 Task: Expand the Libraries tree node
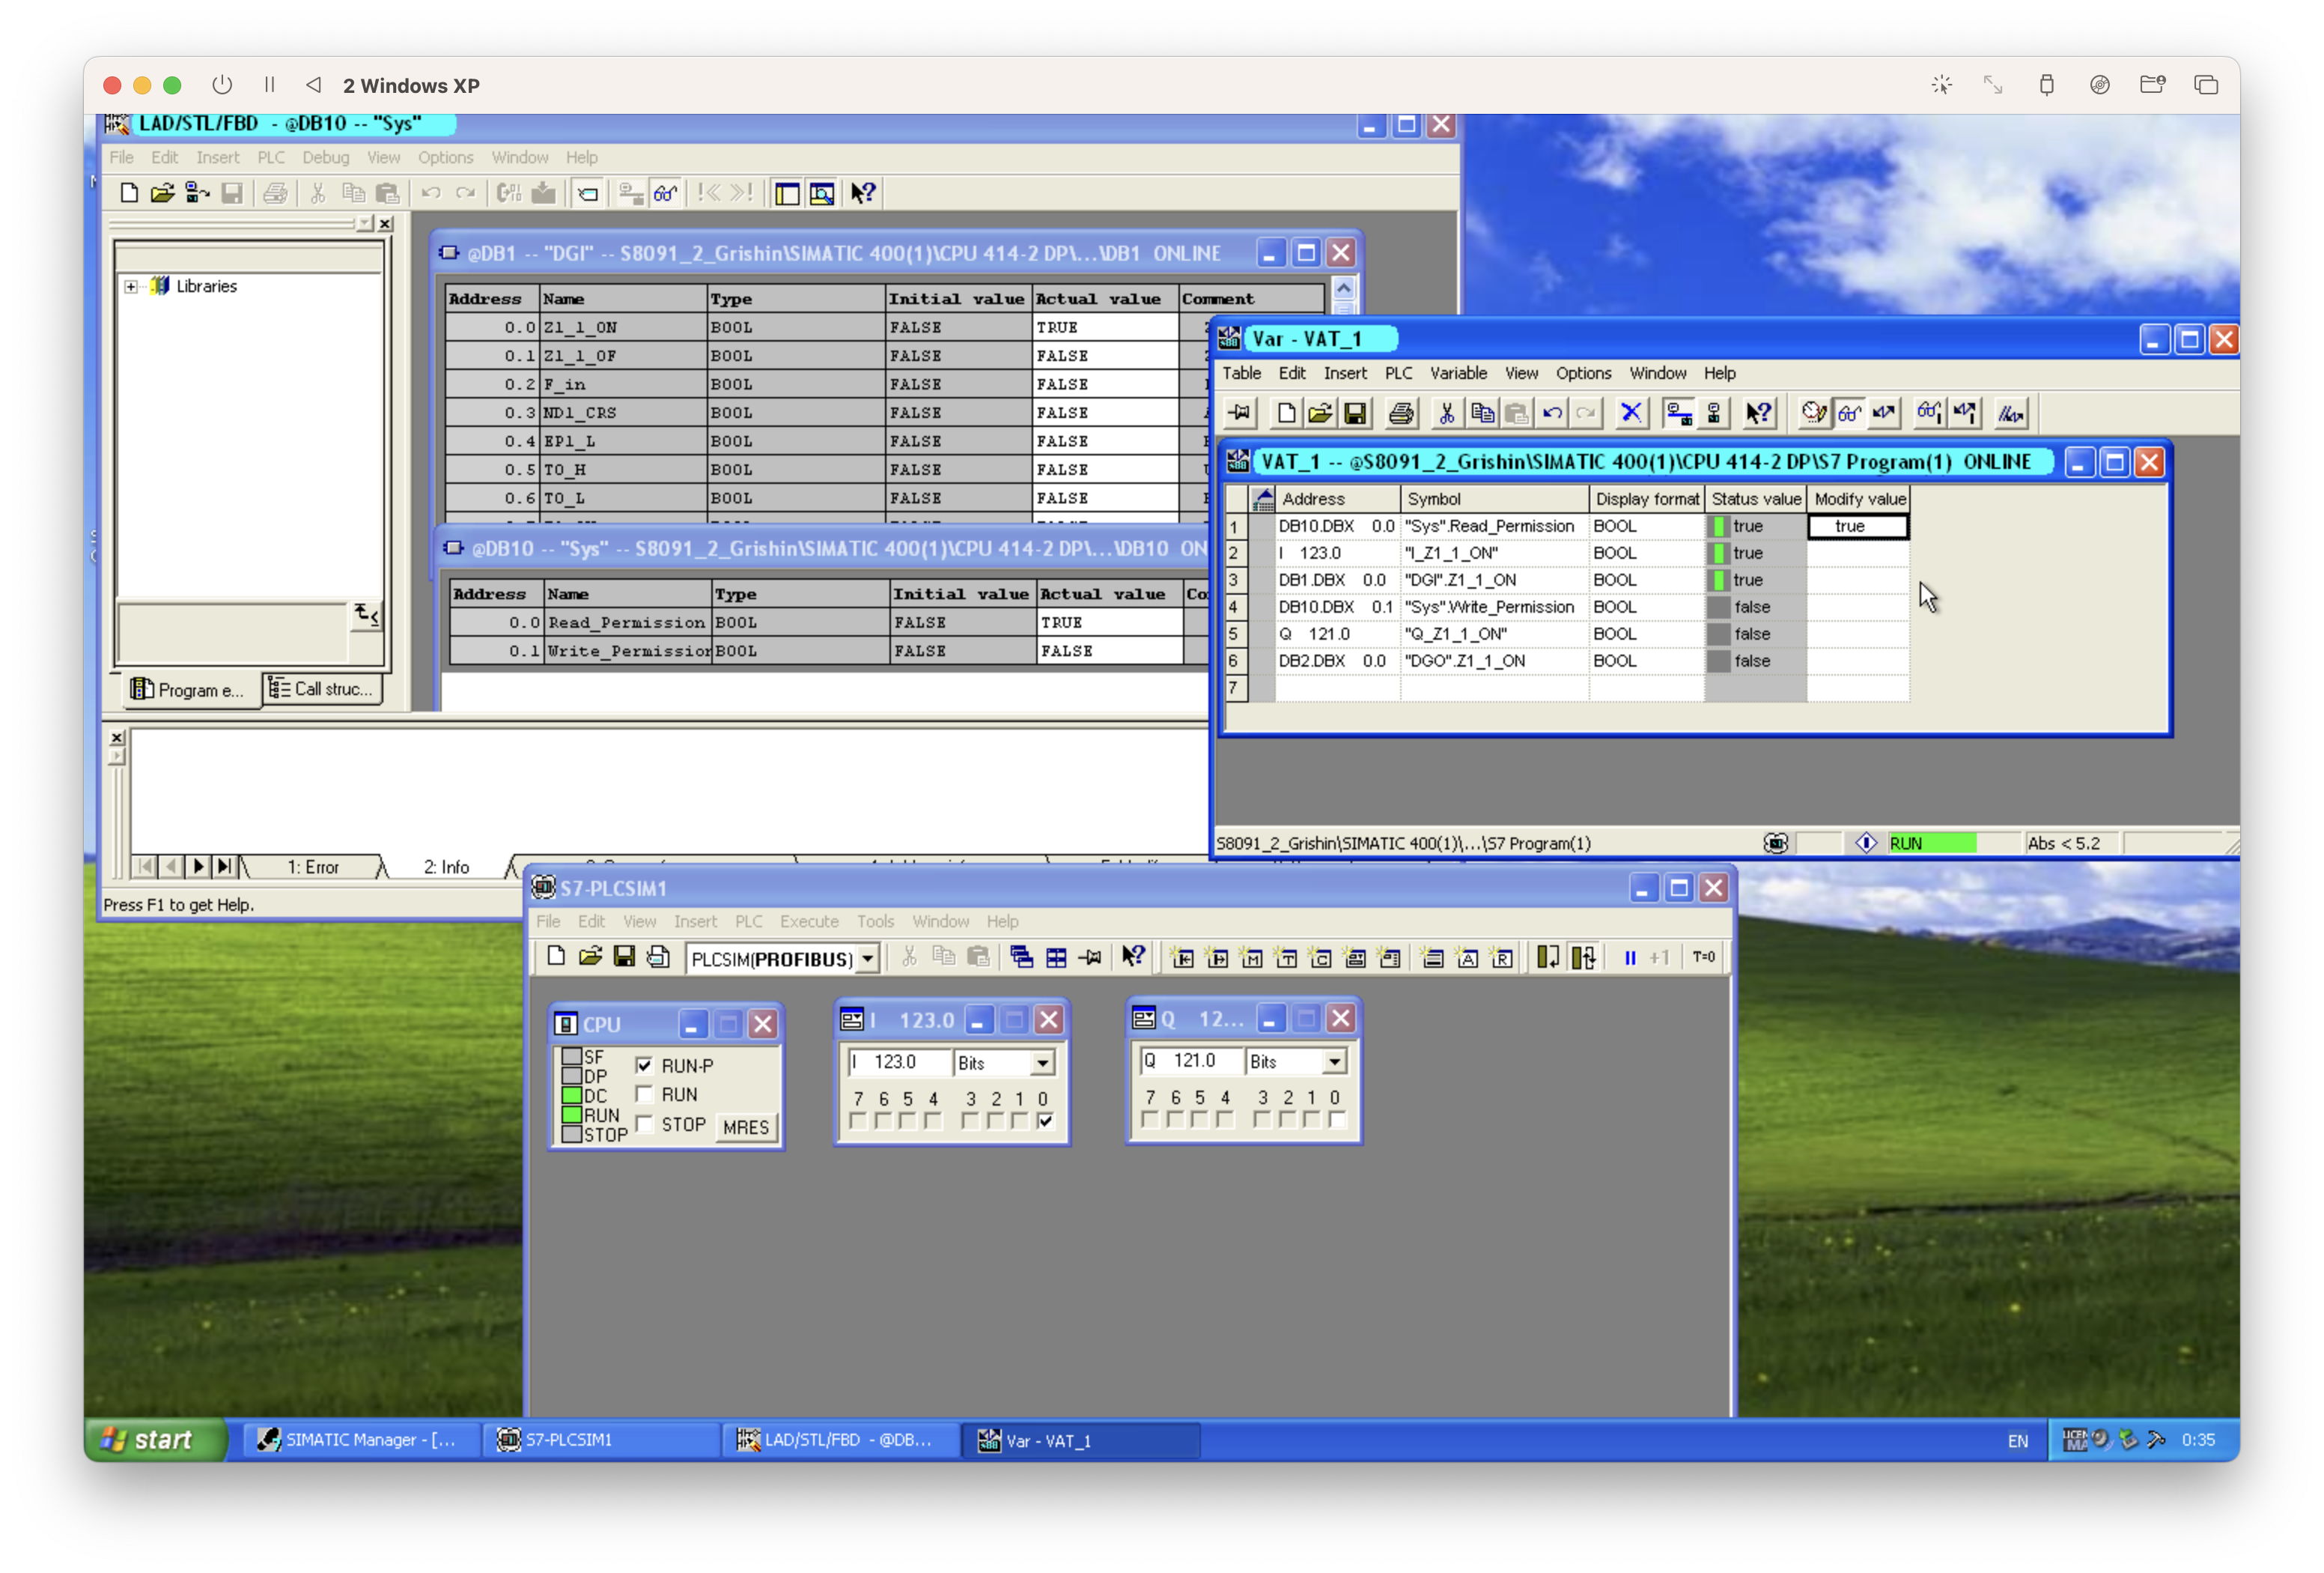tap(131, 286)
